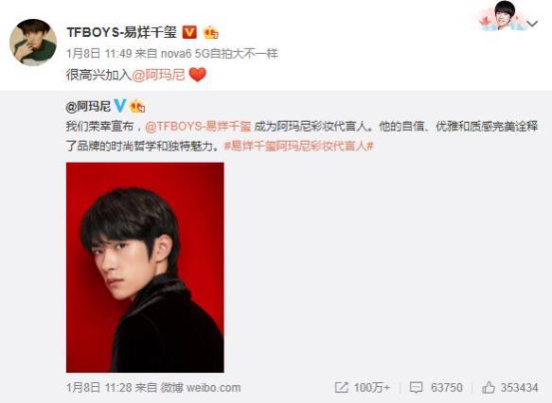Image resolution: width=552 pixels, height=403 pixels.
Task: Open the 1月8日 11:28 quoted post timestamp
Action: coord(98,388)
